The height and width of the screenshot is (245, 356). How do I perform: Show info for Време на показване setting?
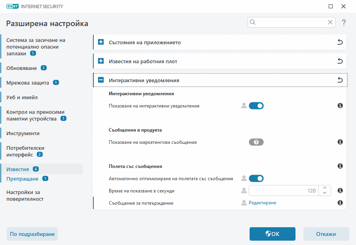pyautogui.click(x=340, y=190)
